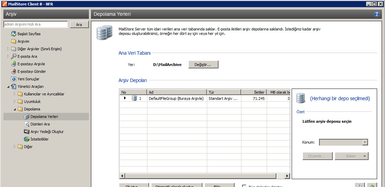Sort by the Ad column header
385x187 pixels.
pyautogui.click(x=177, y=92)
